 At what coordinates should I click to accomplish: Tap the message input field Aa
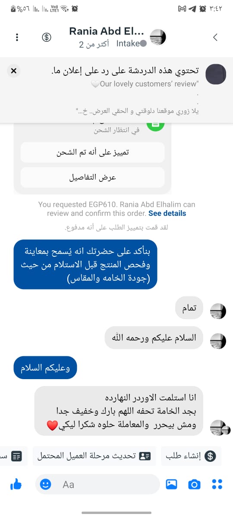pos(98,484)
